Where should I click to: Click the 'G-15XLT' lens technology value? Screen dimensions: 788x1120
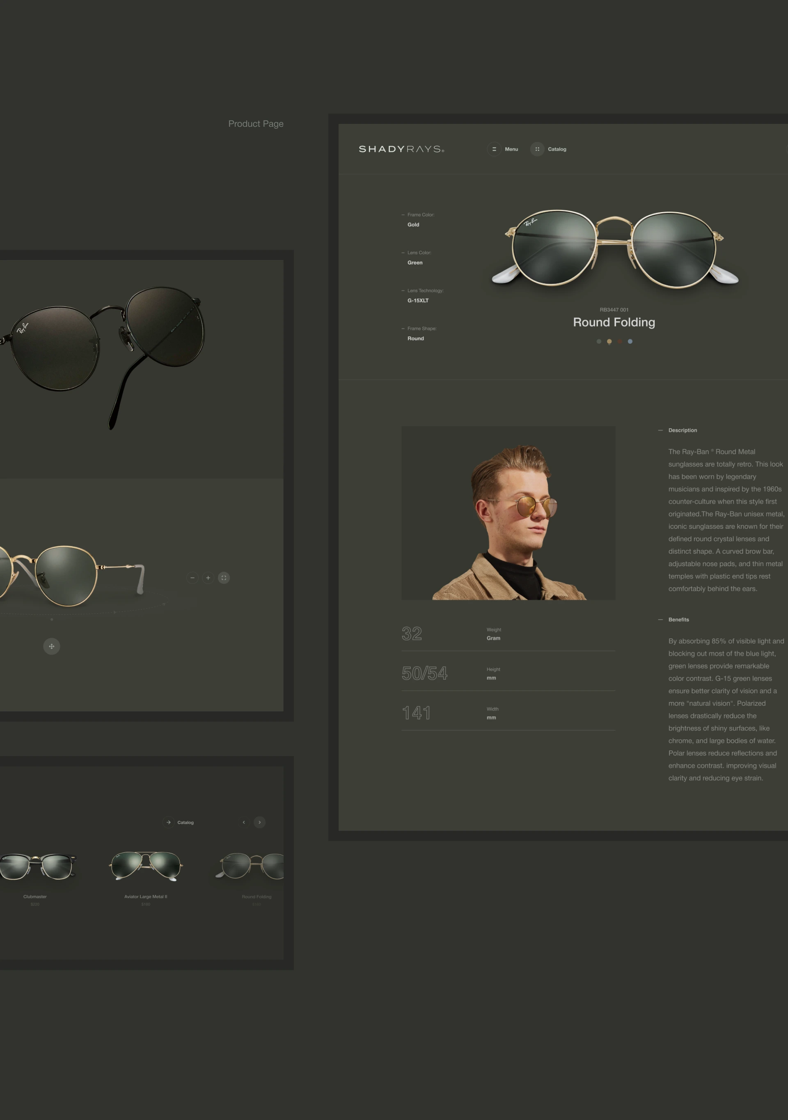pos(418,300)
